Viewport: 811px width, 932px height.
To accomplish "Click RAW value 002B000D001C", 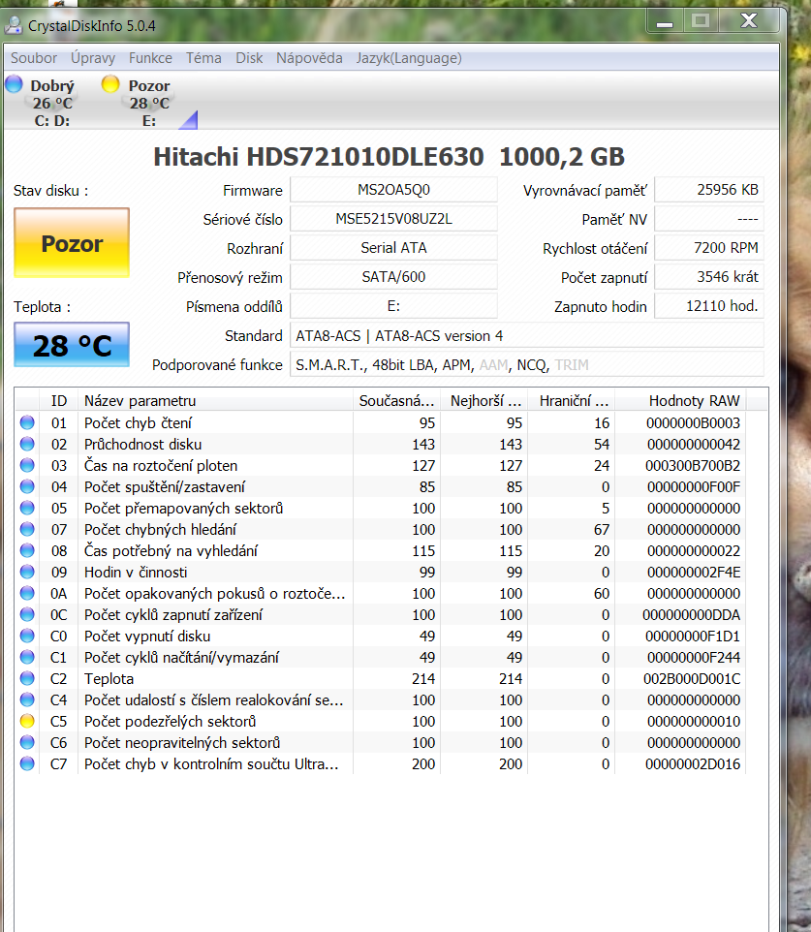I will 692,679.
